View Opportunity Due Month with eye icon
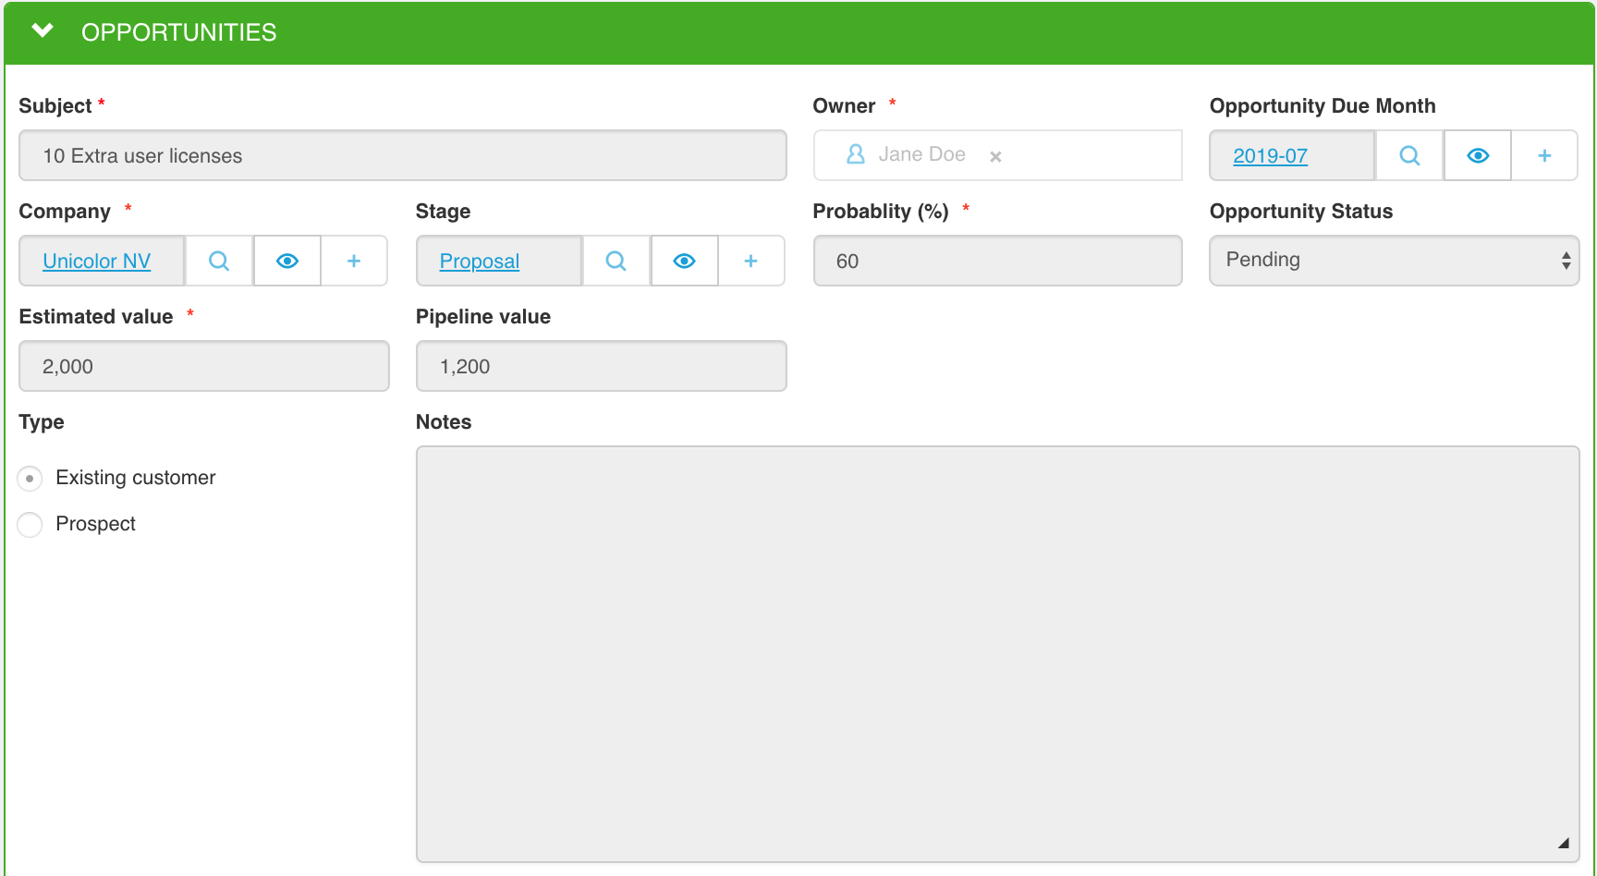This screenshot has width=1597, height=876. click(1478, 155)
